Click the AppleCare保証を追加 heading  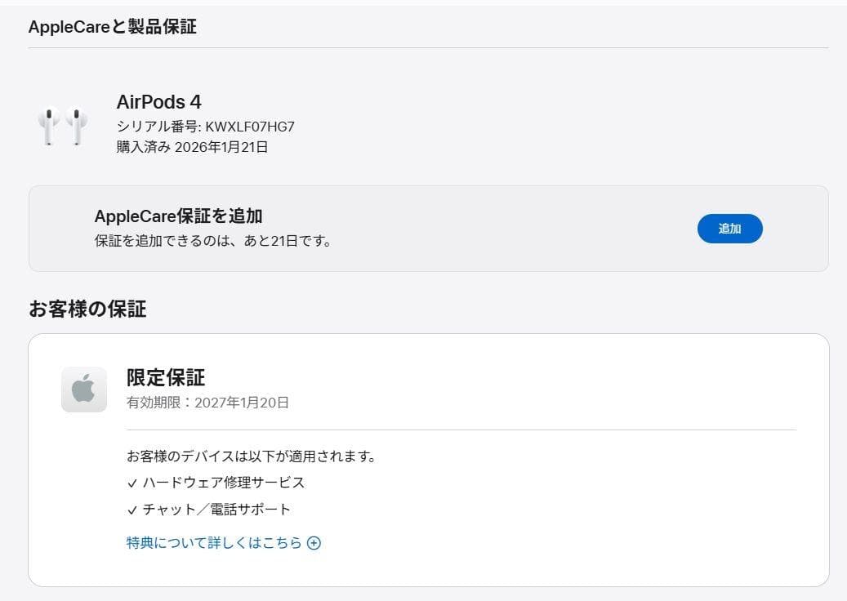(x=178, y=216)
